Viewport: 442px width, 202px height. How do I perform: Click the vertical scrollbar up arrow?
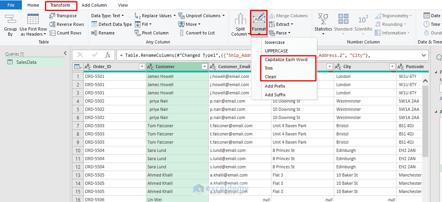pyautogui.click(x=425, y=81)
